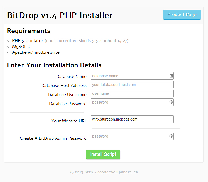Screen dimensions: 208x182
Task: Click the current PHP version note
Action: coord(87,41)
